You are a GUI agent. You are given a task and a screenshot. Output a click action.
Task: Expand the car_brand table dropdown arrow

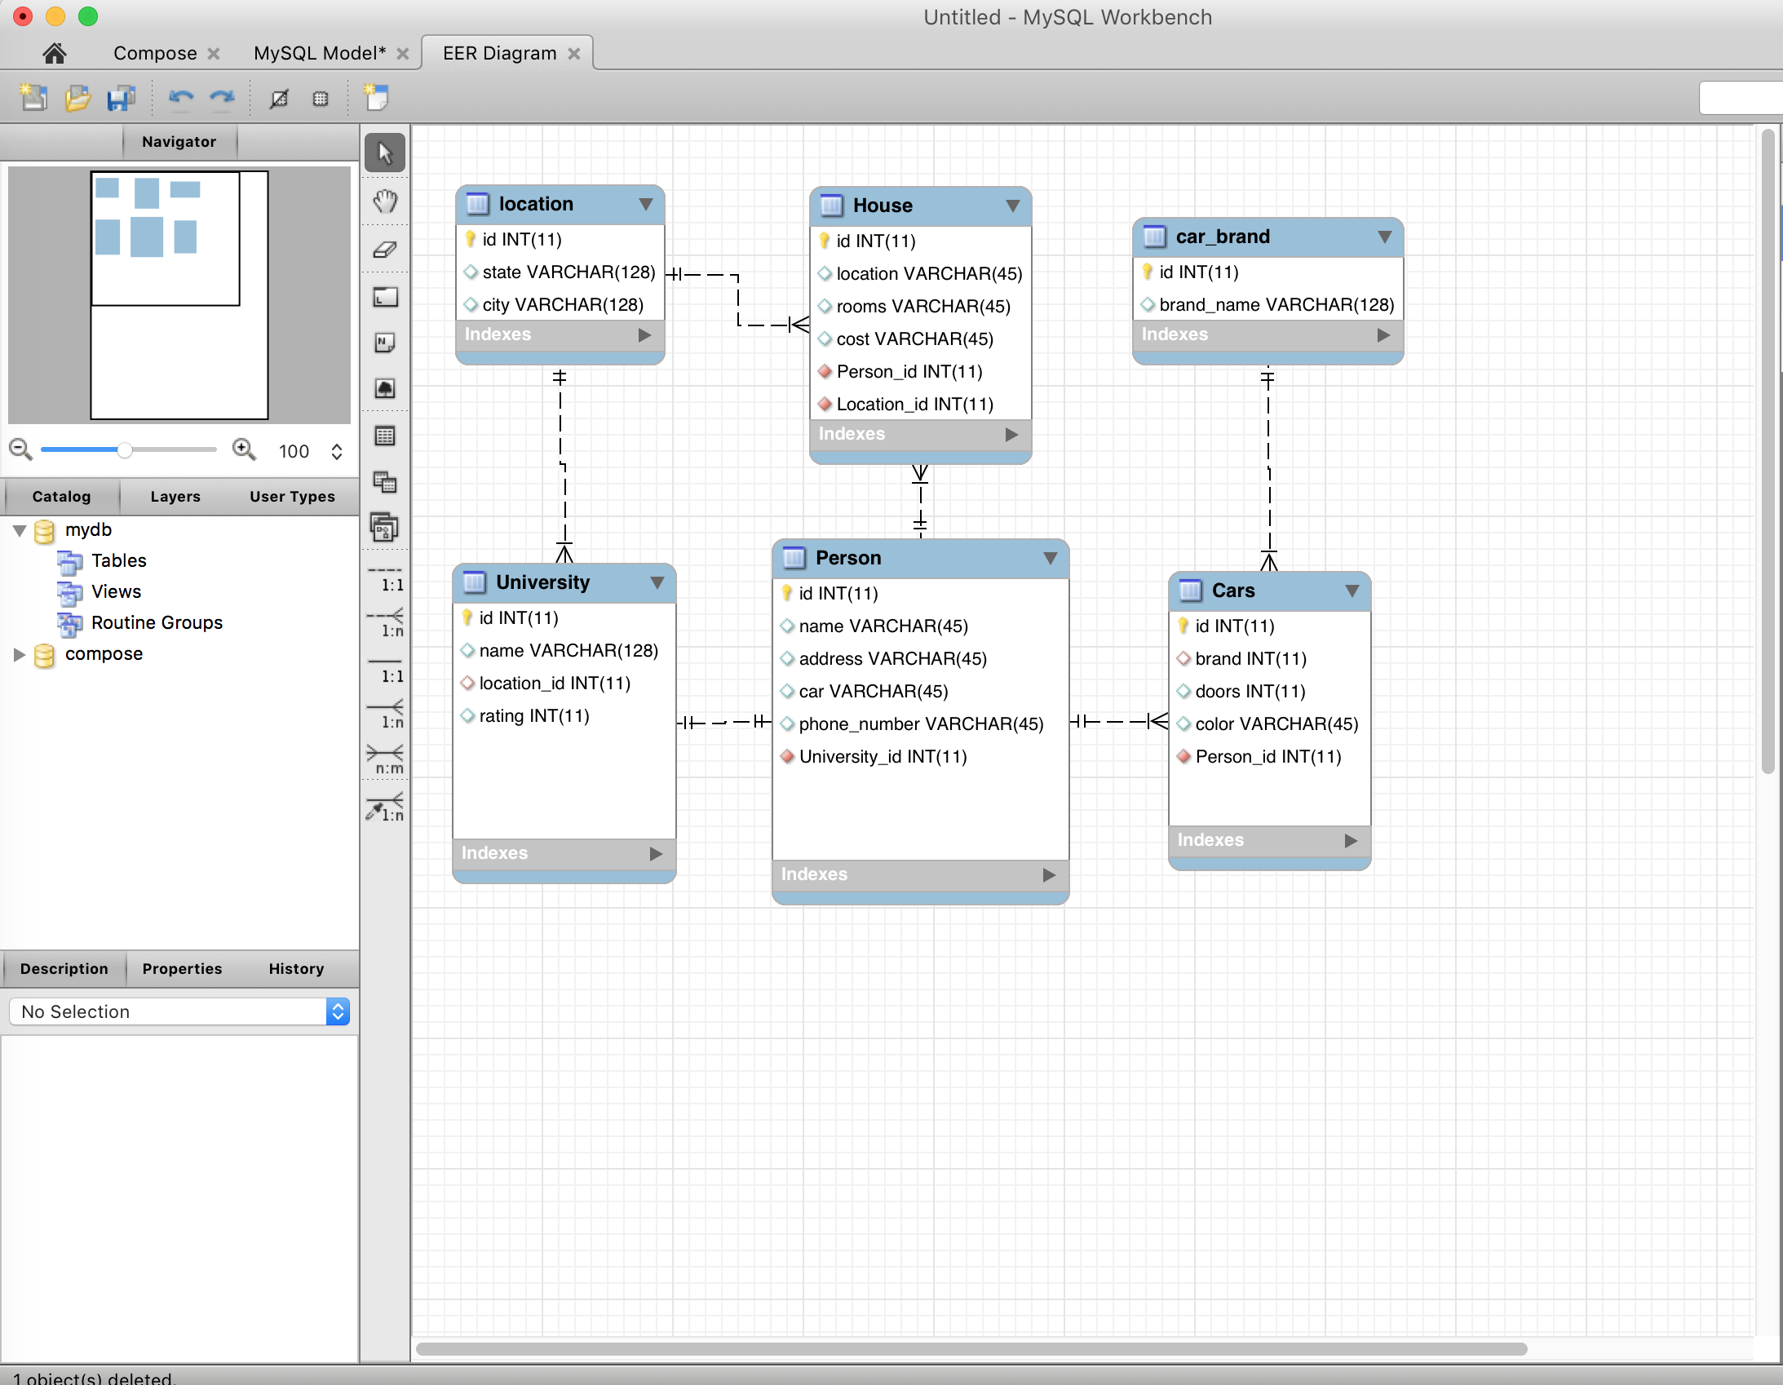pyautogui.click(x=1383, y=236)
